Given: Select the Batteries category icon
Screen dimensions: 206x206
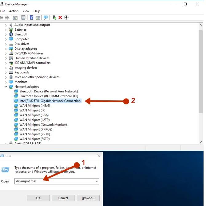Looking at the screenshot, I should tap(11, 29).
